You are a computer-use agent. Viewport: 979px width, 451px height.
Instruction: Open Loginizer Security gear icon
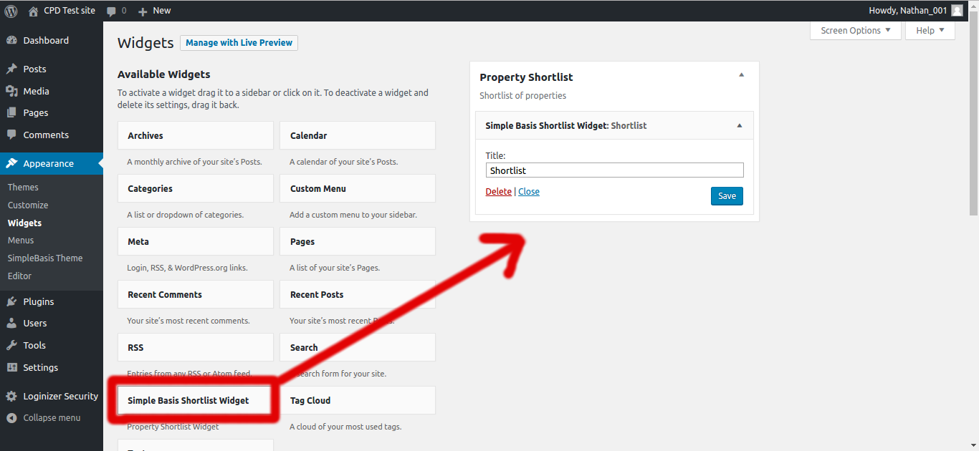11,396
